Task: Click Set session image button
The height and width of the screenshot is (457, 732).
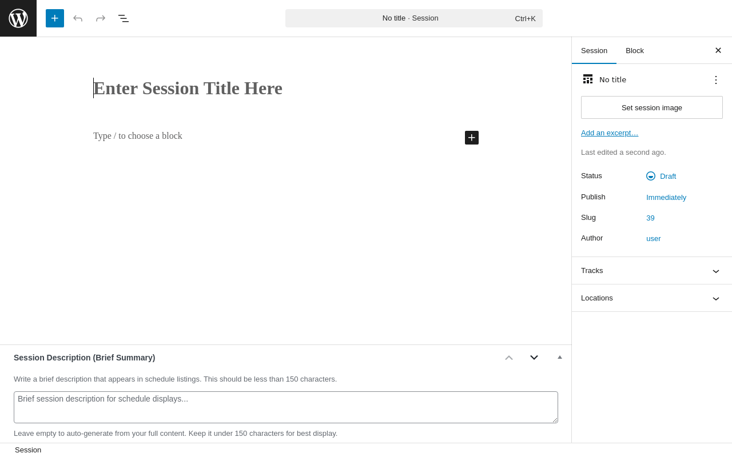Action: (652, 107)
